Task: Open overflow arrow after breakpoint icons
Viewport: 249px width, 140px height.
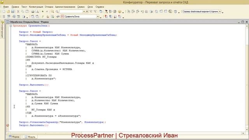Action: click(123, 17)
